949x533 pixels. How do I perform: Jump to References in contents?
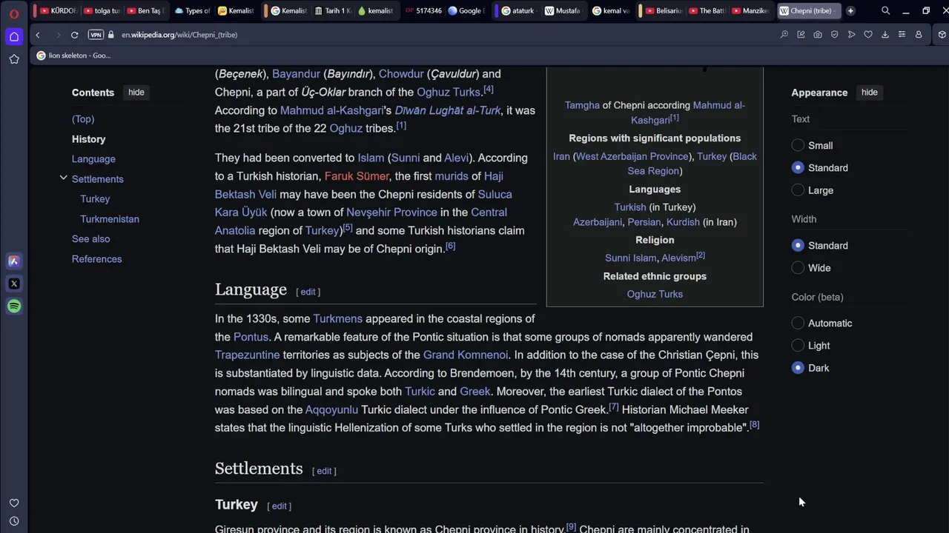[96, 259]
